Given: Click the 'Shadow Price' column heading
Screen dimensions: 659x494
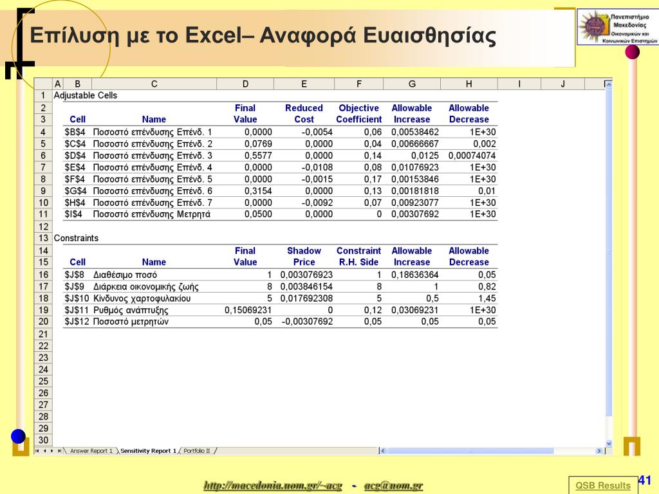Looking at the screenshot, I should [304, 256].
